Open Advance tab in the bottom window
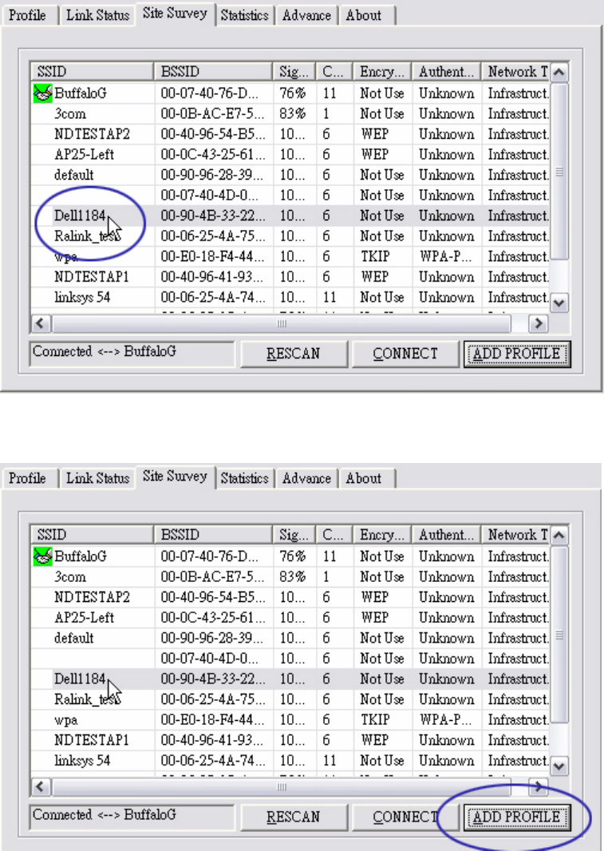The height and width of the screenshot is (851, 604). [x=306, y=478]
